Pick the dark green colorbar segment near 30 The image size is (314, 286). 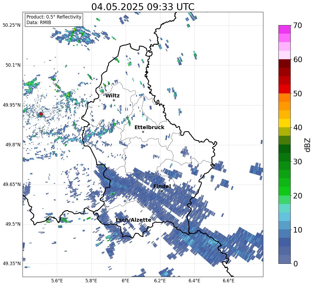(x=284, y=157)
